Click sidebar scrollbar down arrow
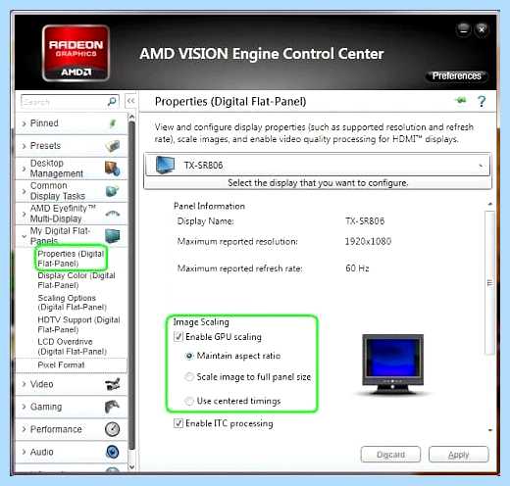This screenshot has width=510, height=486. coord(131,467)
